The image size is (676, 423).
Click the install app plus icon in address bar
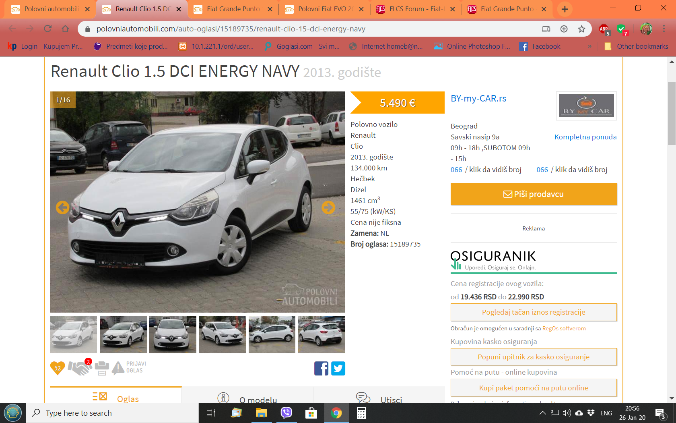pos(564,29)
